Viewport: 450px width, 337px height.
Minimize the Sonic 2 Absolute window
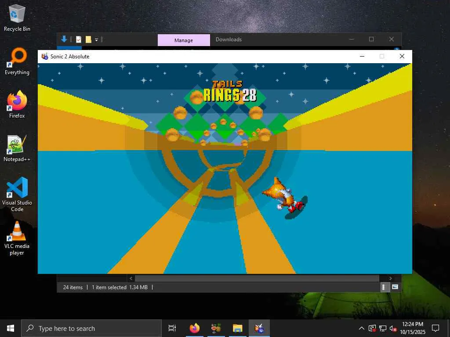click(x=362, y=56)
